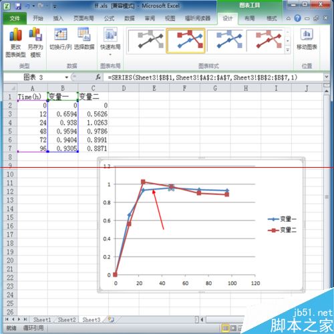Go to last sheet with navigation arrow
The image size is (334, 334).
pyautogui.click(x=25, y=319)
